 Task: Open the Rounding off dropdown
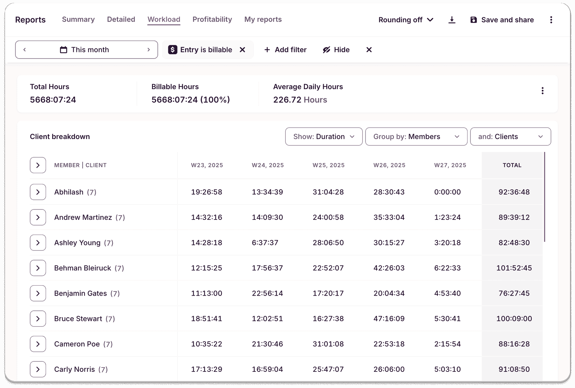[405, 20]
